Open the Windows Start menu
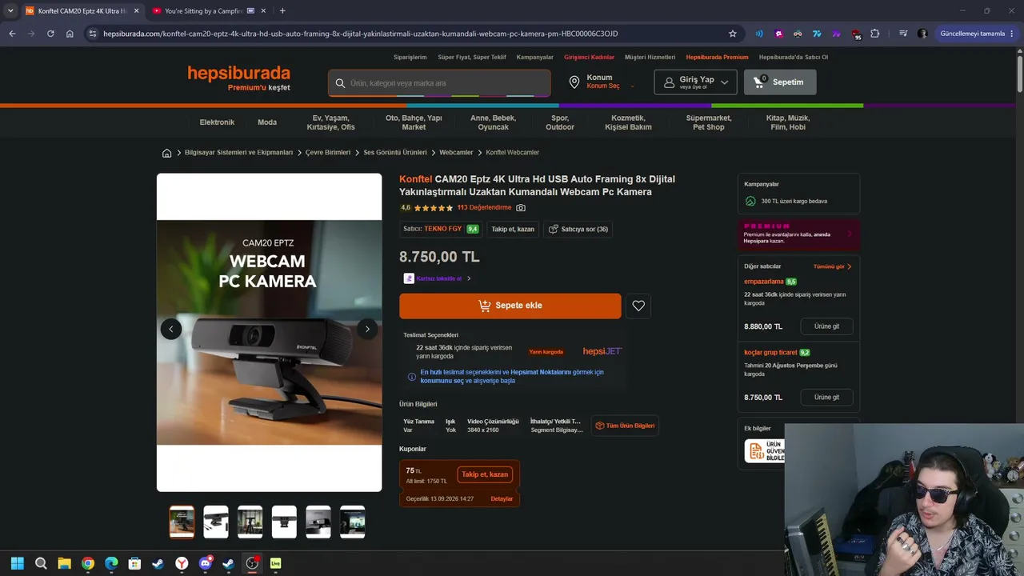Image resolution: width=1024 pixels, height=576 pixels. [x=18, y=563]
